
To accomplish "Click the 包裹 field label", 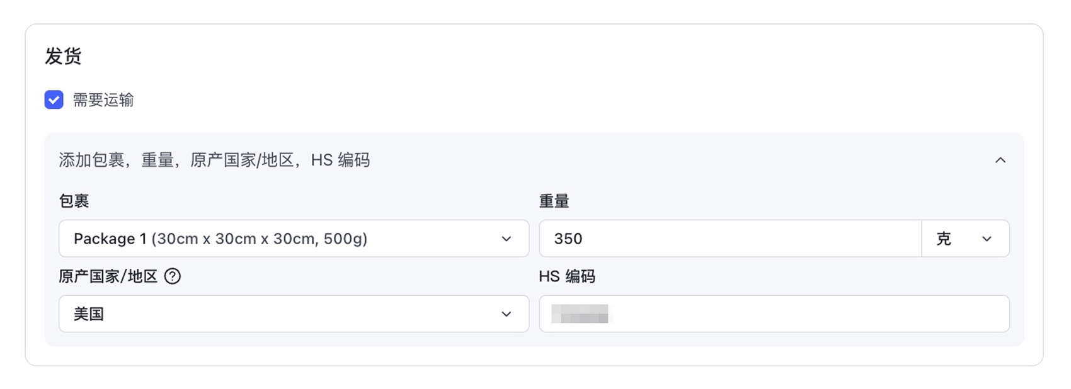I will tap(74, 201).
